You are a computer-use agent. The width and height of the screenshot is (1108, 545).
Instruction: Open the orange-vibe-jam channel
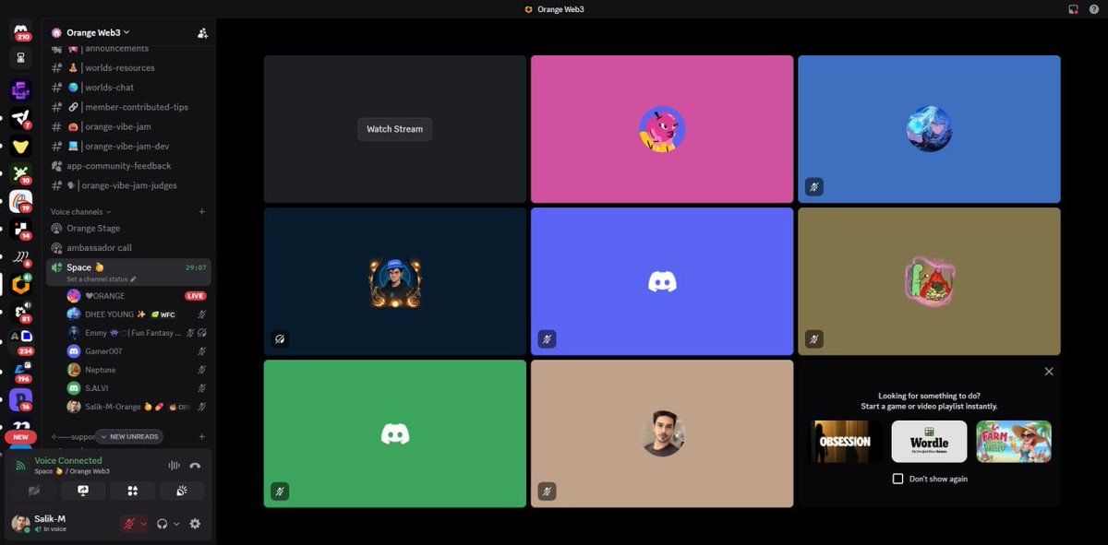pos(129,126)
